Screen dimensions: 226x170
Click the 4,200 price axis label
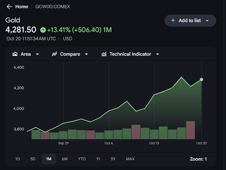pyautogui.click(x=19, y=88)
